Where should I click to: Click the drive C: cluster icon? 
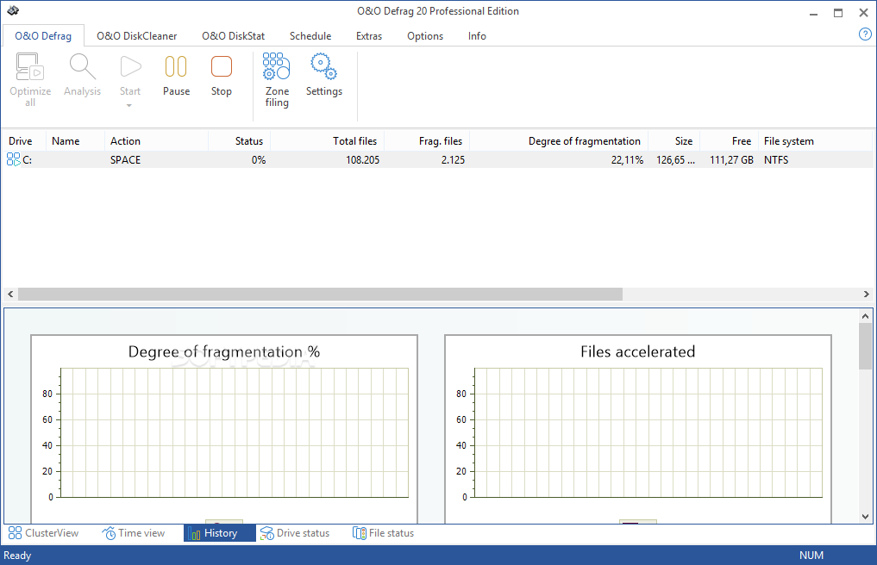(14, 159)
